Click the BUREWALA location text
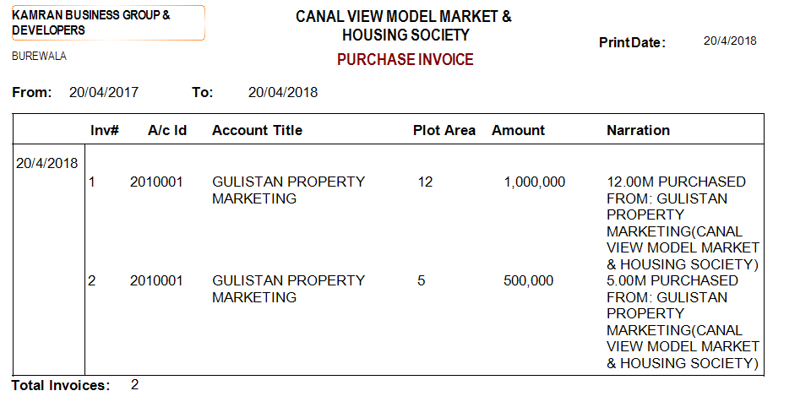This screenshot has height=418, width=811. click(x=39, y=57)
